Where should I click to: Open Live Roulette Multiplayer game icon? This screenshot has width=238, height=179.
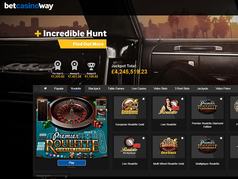(130, 147)
